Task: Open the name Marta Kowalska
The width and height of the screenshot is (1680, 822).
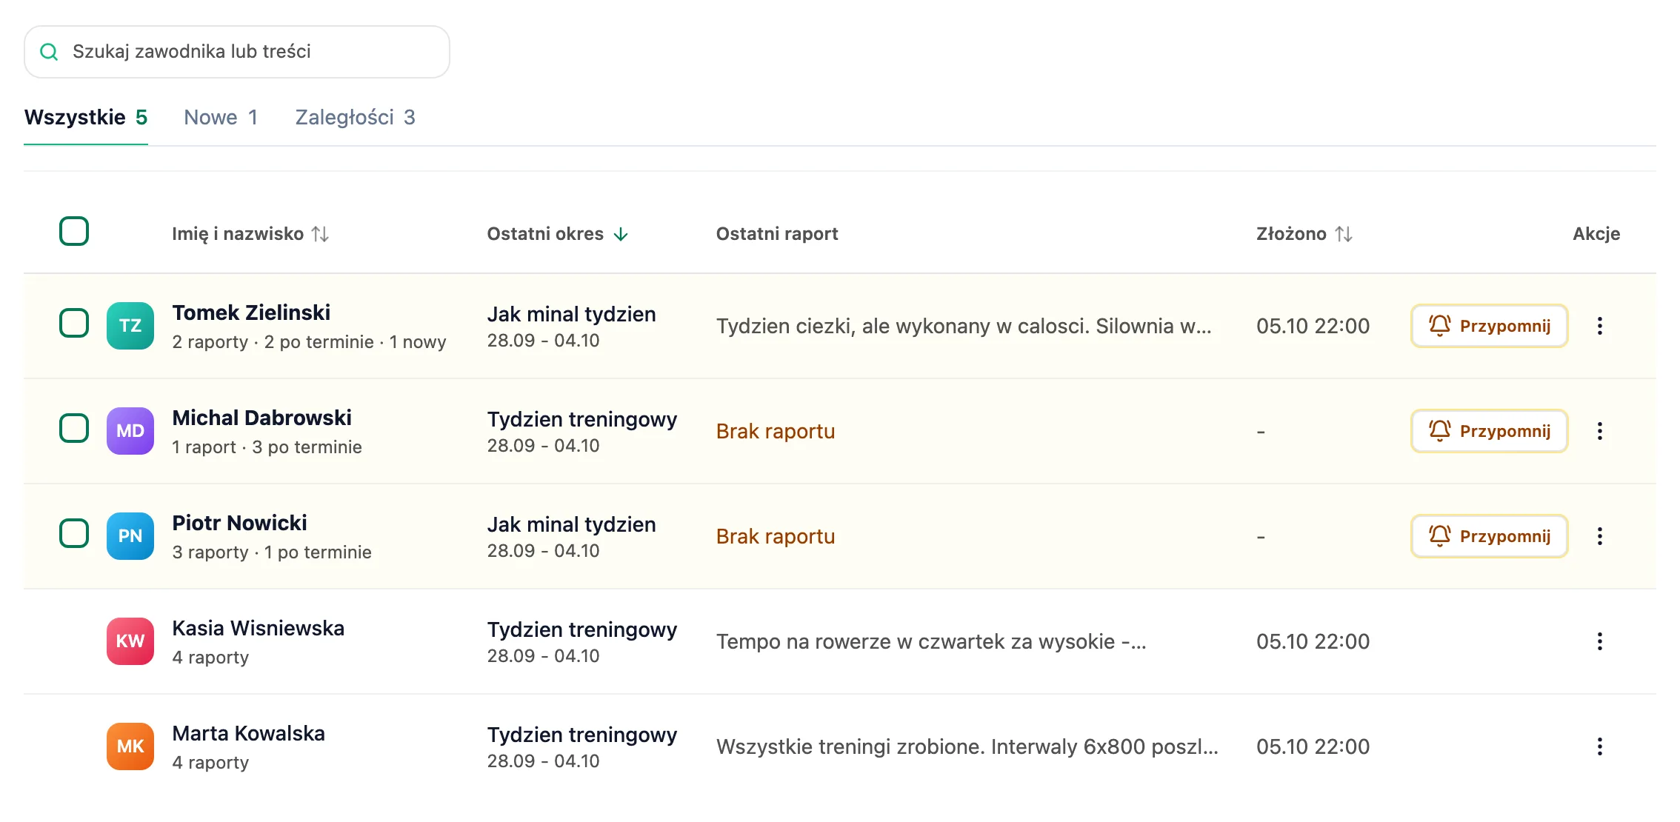Action: tap(248, 733)
